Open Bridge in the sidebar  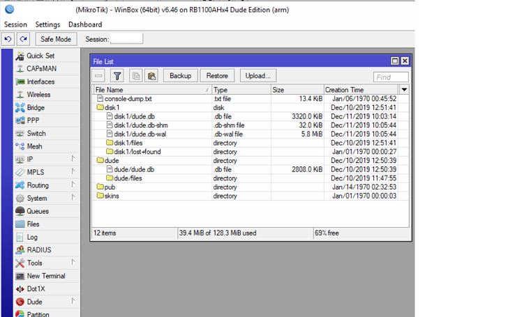pyautogui.click(x=46, y=107)
